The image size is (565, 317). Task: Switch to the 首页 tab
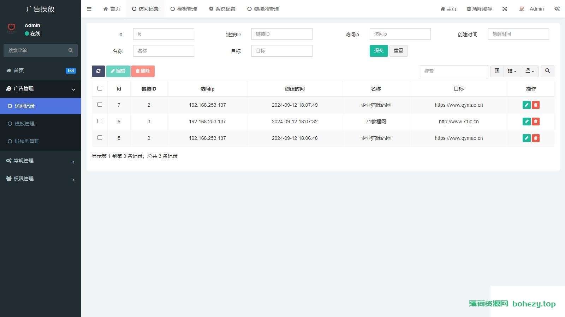112,9
